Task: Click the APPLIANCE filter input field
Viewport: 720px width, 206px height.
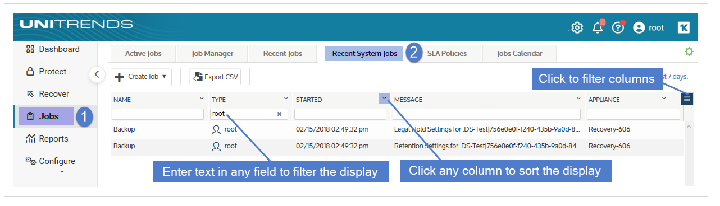Action: point(633,114)
